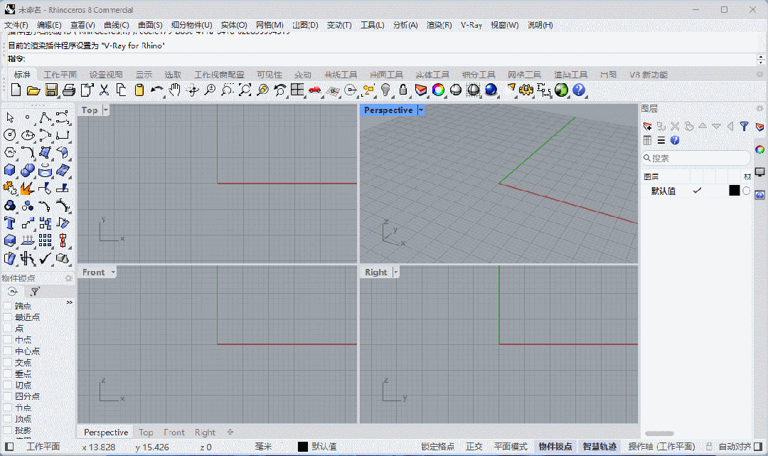Select the 默认值 layer row
This screenshot has height=456, width=768.
tap(696, 191)
